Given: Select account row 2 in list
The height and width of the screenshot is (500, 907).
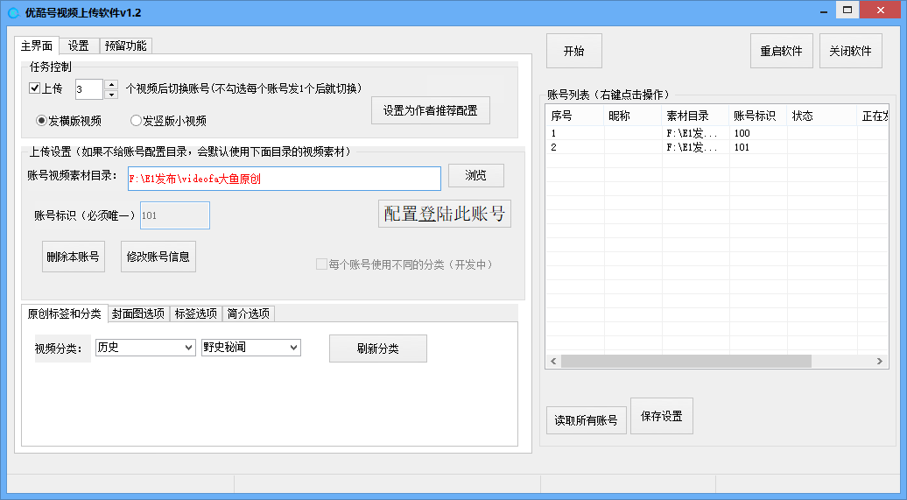Looking at the screenshot, I should click(717, 147).
